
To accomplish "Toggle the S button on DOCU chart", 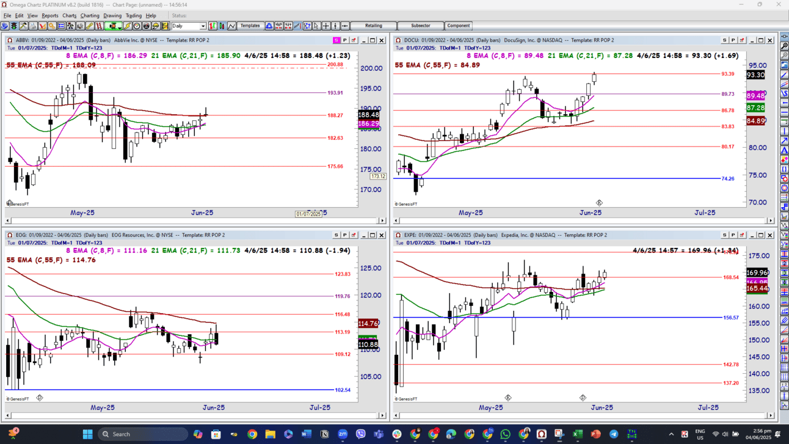I will tap(724, 40).
